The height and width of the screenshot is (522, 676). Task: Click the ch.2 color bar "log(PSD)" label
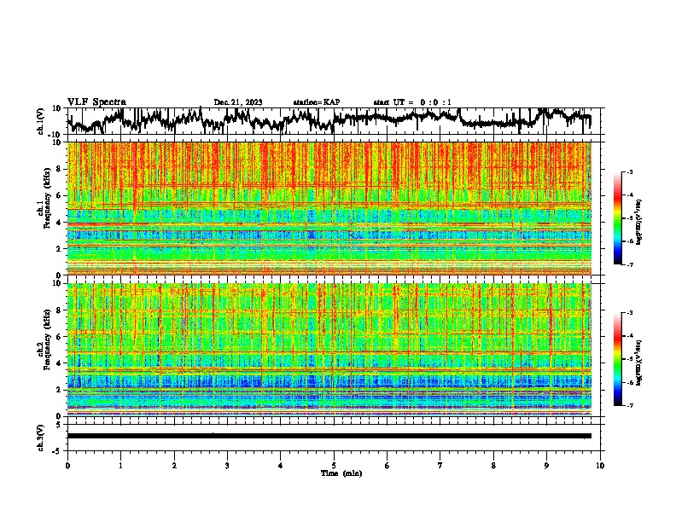point(639,362)
